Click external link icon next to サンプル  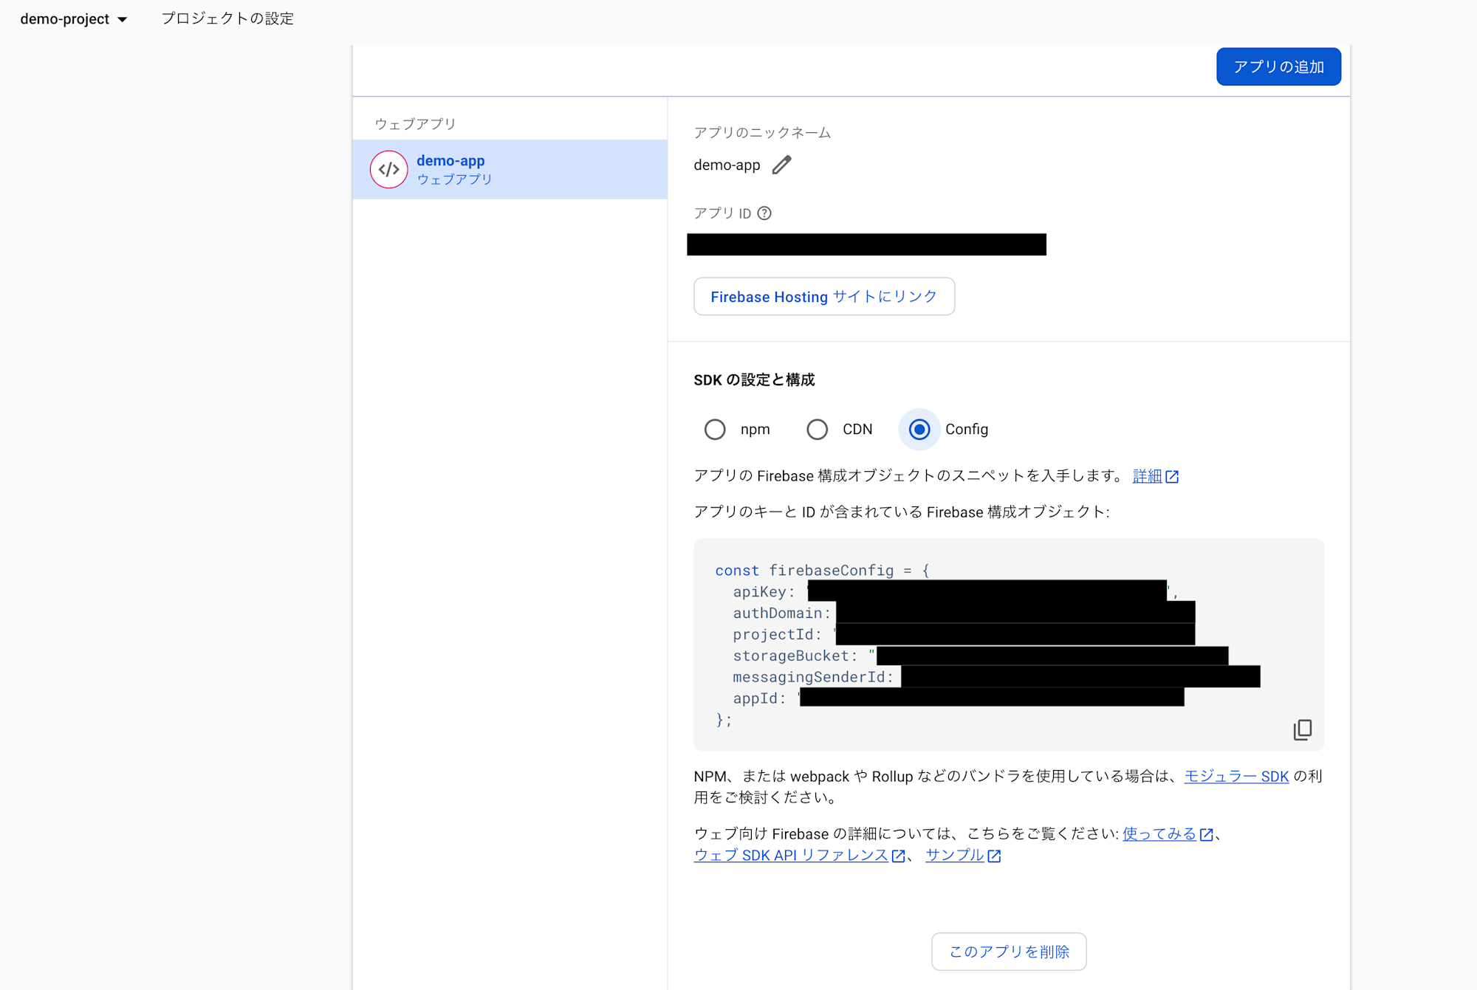(994, 856)
